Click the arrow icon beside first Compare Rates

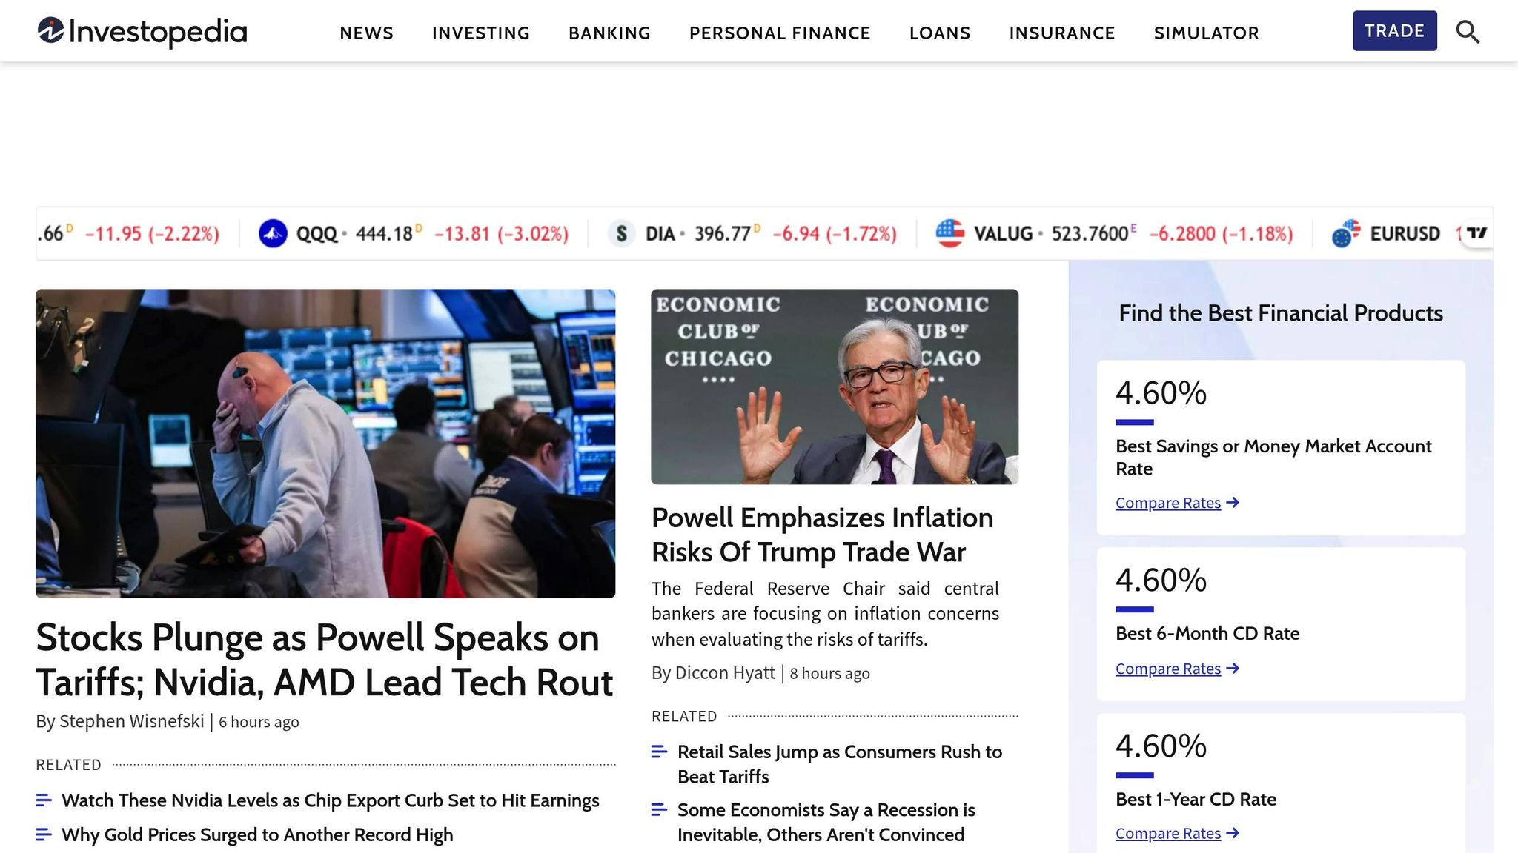click(x=1233, y=503)
